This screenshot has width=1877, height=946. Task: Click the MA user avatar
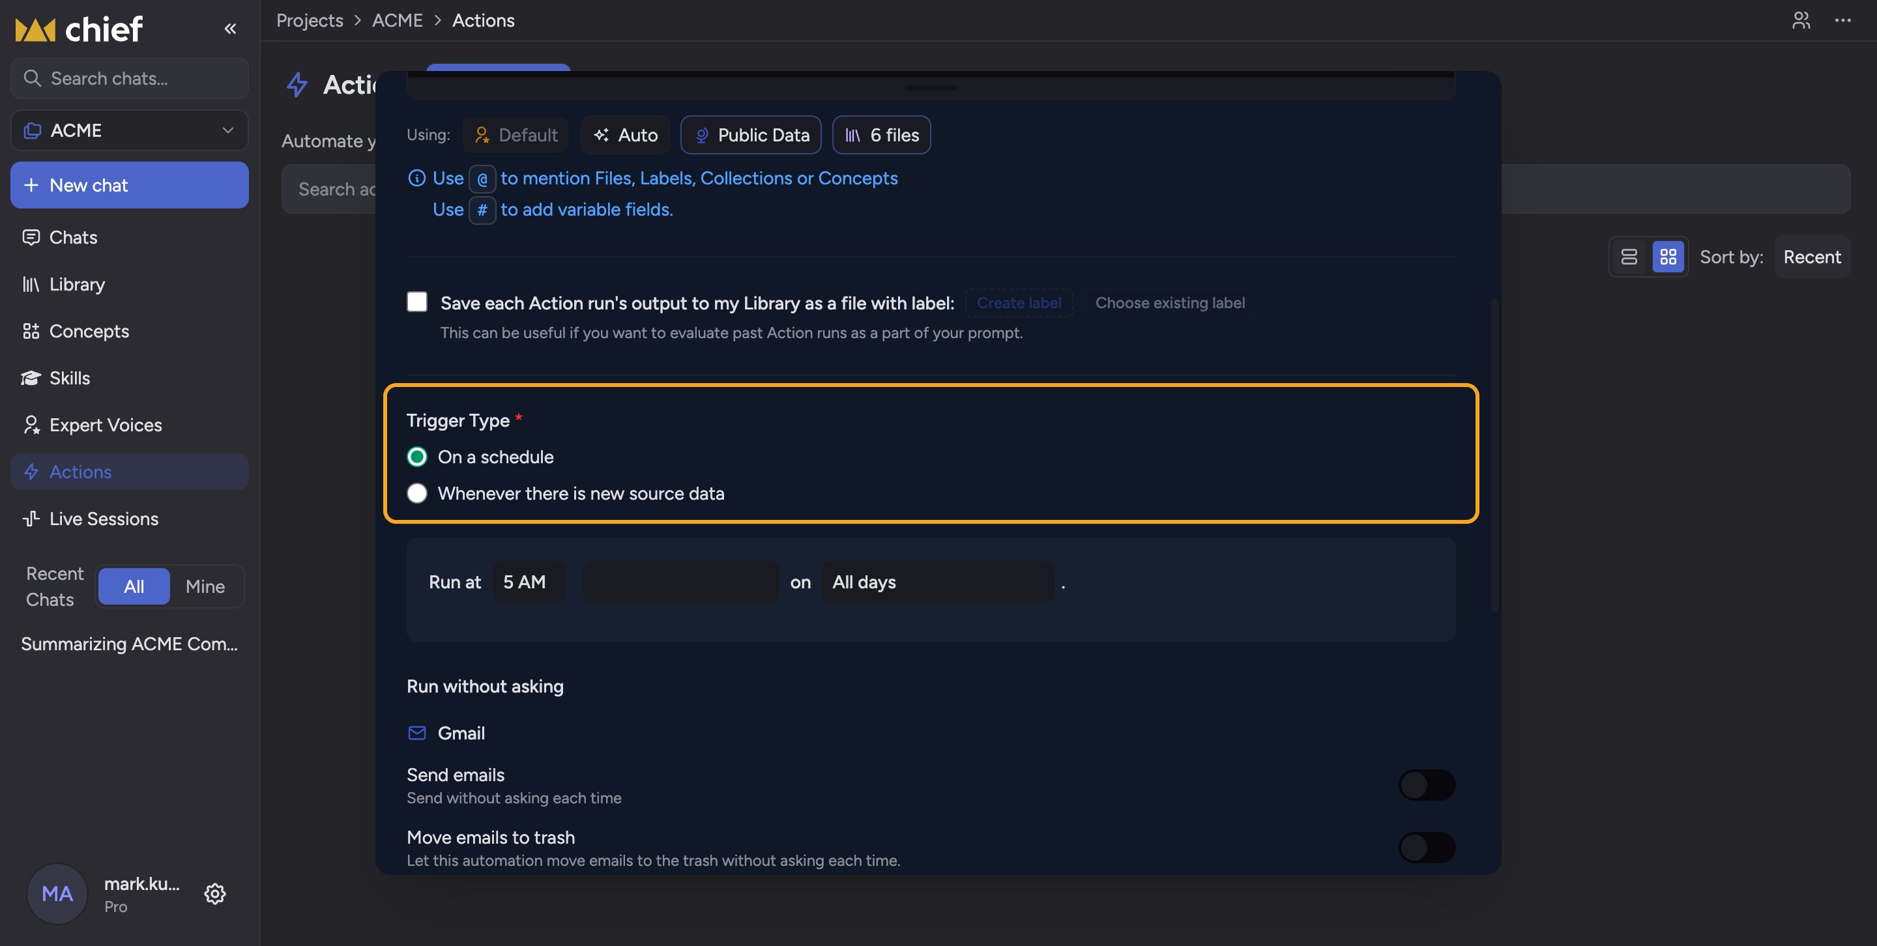[57, 894]
